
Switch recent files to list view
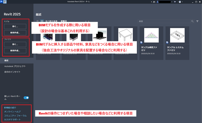click(x=37, y=21)
